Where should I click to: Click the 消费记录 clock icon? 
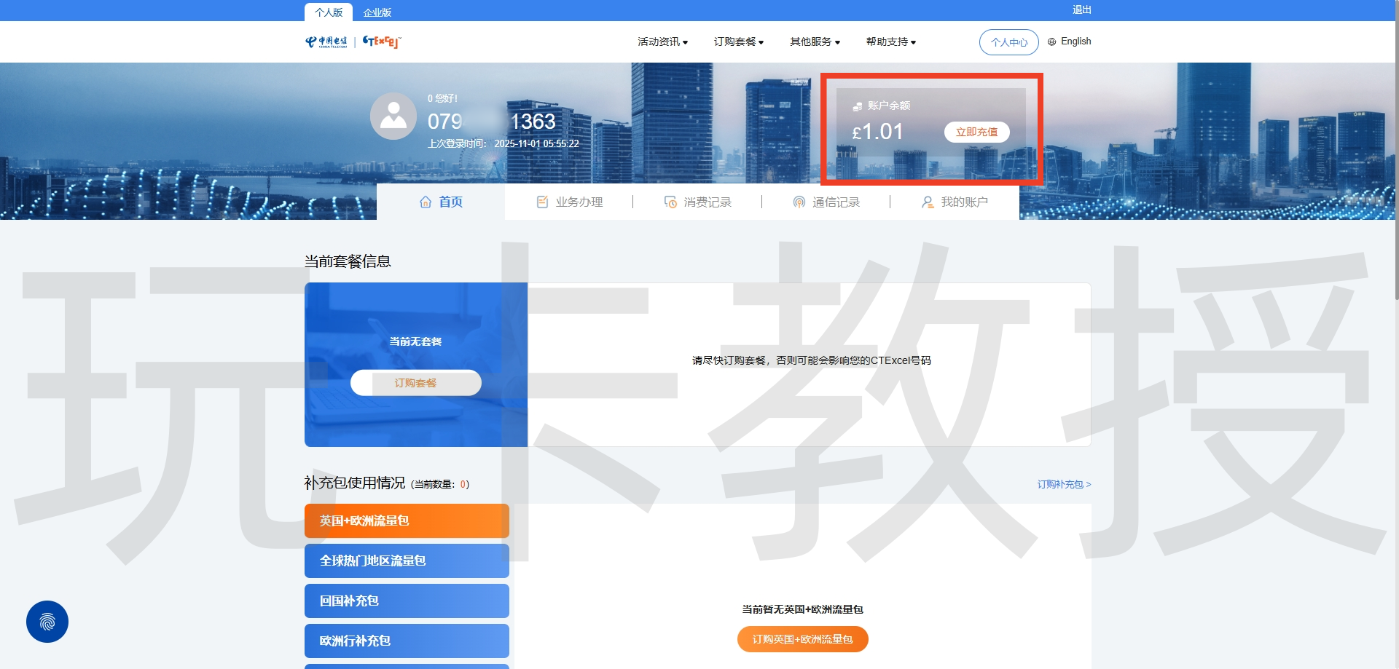670,202
